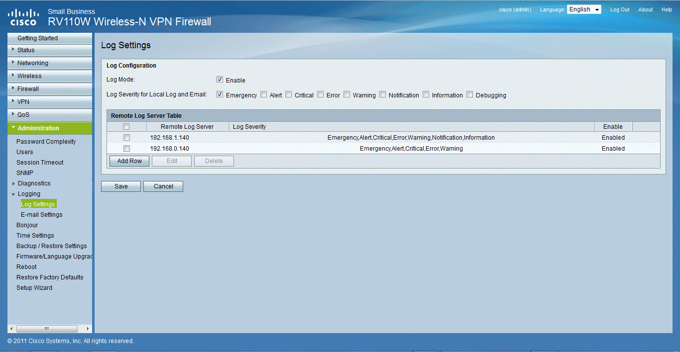The image size is (680, 352).
Task: Open Getting Started page
Action: 50,38
